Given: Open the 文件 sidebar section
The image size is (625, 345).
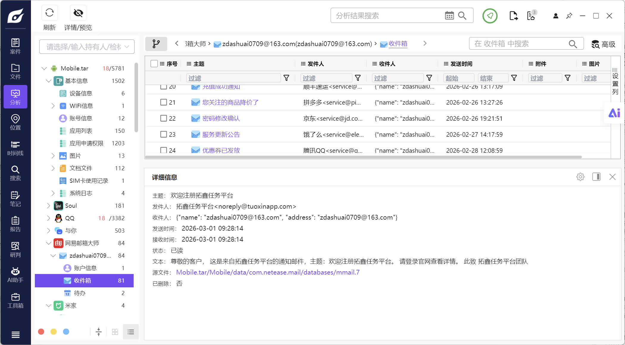Looking at the screenshot, I should click(15, 72).
